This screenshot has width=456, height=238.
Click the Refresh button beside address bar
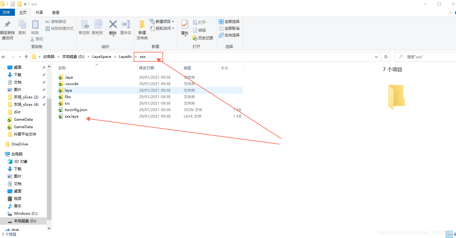click(386, 57)
